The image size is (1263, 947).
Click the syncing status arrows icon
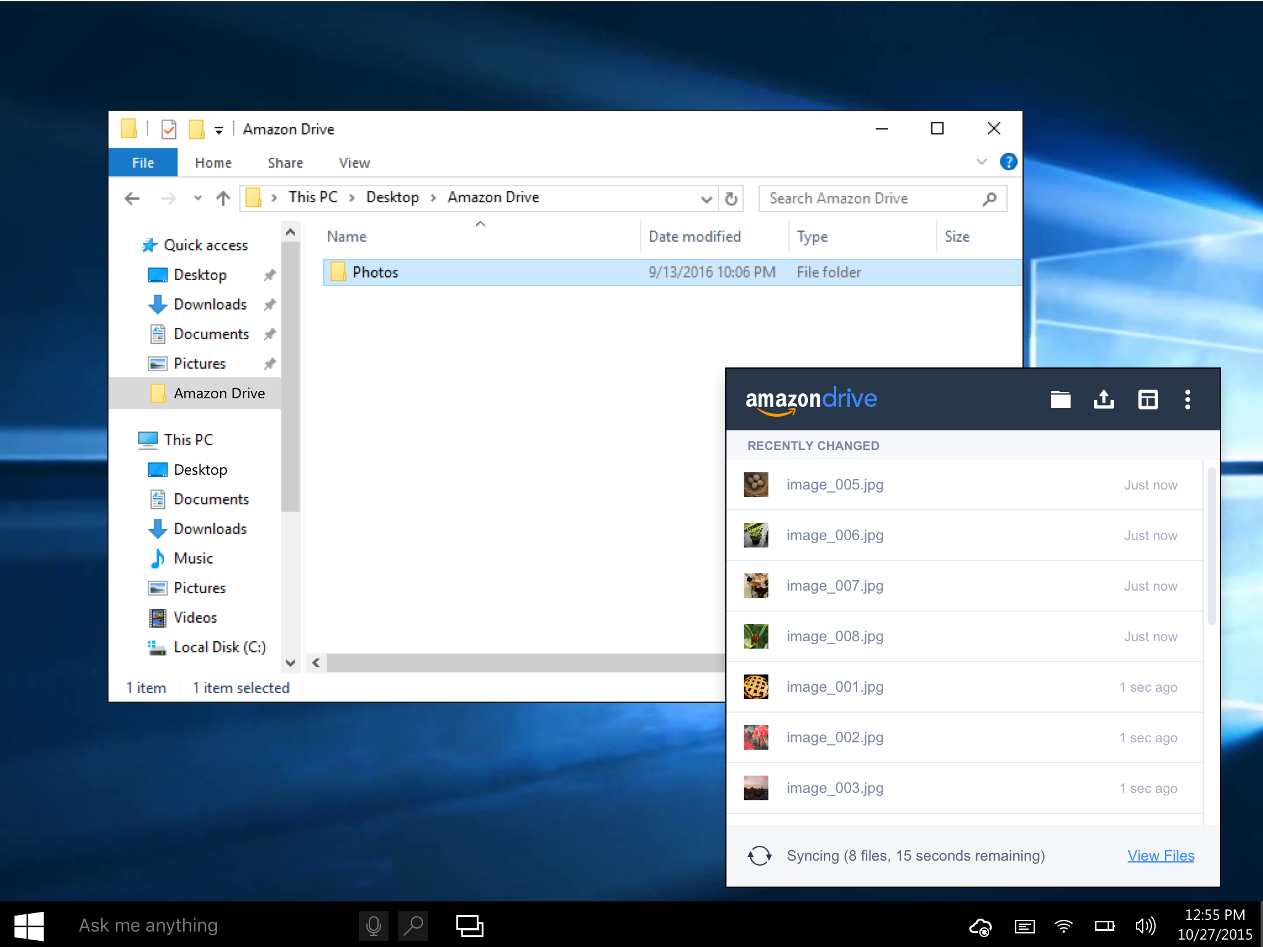(x=759, y=855)
